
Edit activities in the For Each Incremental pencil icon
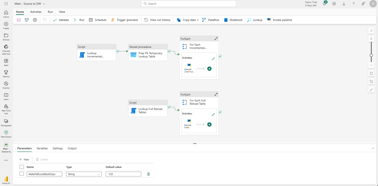213,59
